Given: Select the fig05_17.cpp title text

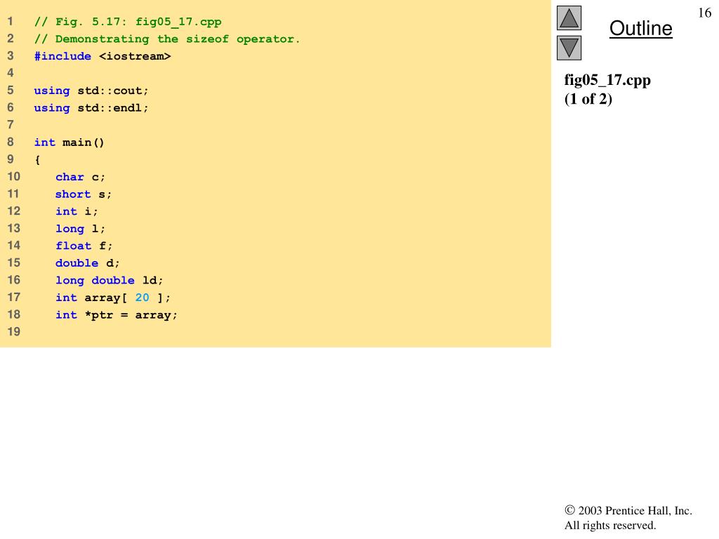Looking at the screenshot, I should point(607,80).
